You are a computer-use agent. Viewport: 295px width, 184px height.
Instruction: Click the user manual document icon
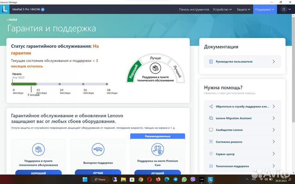click(x=211, y=62)
